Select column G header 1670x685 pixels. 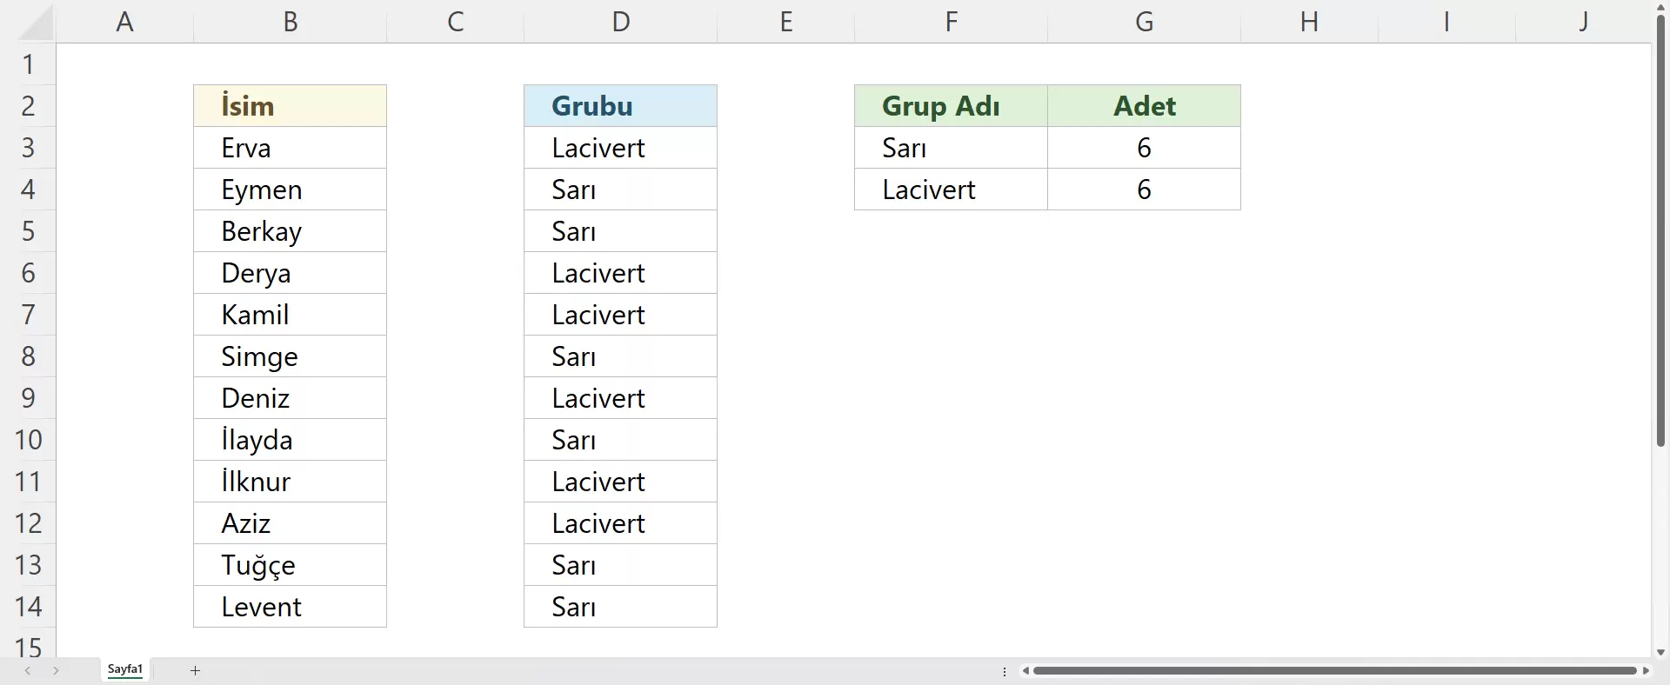(x=1144, y=22)
